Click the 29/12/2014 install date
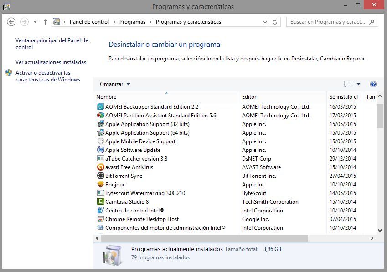 coord(343,159)
